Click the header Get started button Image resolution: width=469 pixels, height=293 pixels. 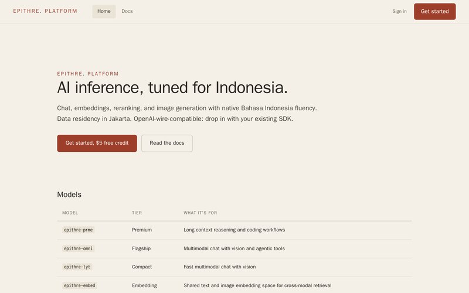(434, 11)
